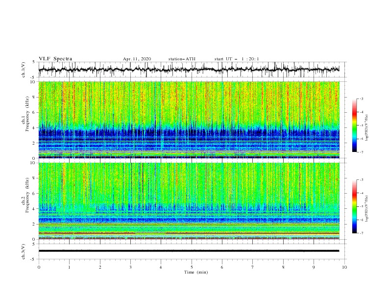Click inside the ch.2 spectrogram panel
The height and width of the screenshot is (300, 388).
[189, 201]
